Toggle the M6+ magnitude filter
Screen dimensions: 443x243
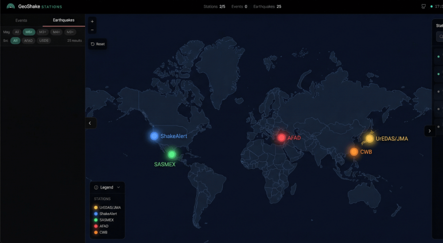click(x=29, y=32)
